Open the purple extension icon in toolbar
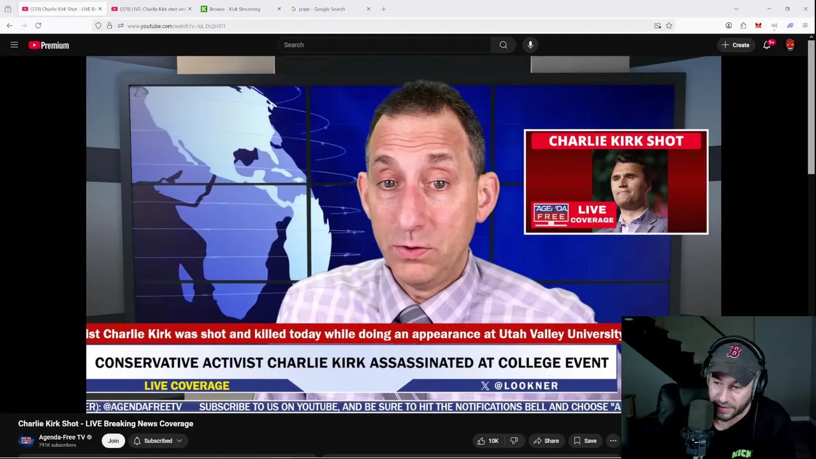The image size is (816, 459). [x=790, y=25]
